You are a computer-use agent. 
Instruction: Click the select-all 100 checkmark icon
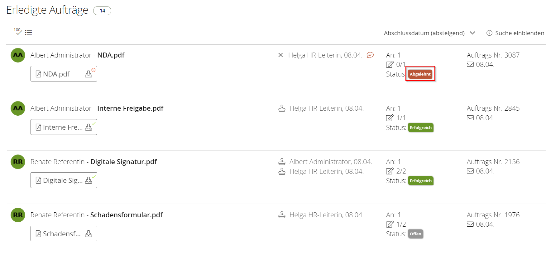coord(17,31)
